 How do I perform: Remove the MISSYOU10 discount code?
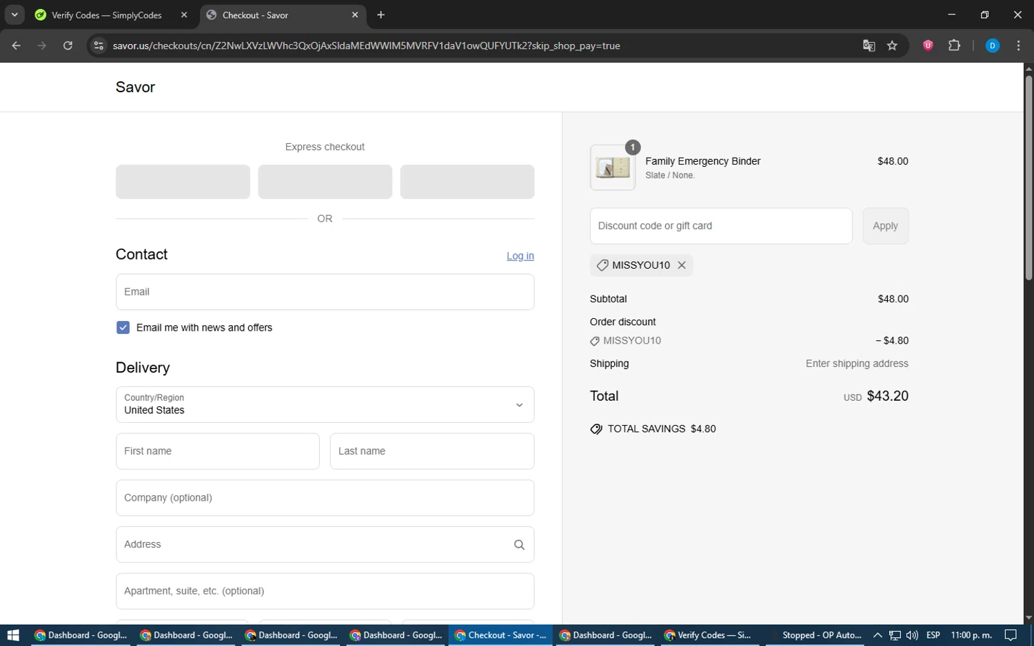click(682, 265)
